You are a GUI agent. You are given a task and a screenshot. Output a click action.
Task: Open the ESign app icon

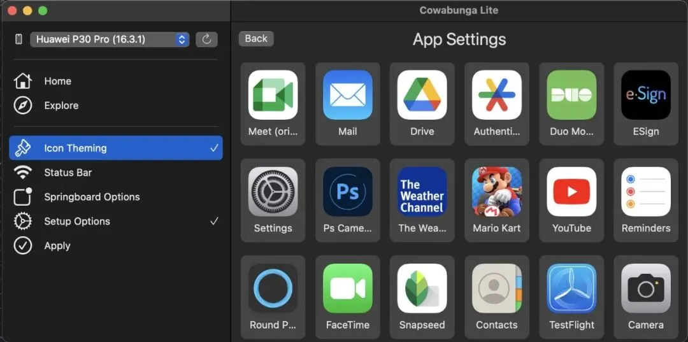646,95
